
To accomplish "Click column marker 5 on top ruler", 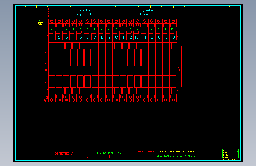I will pos(138,7).
